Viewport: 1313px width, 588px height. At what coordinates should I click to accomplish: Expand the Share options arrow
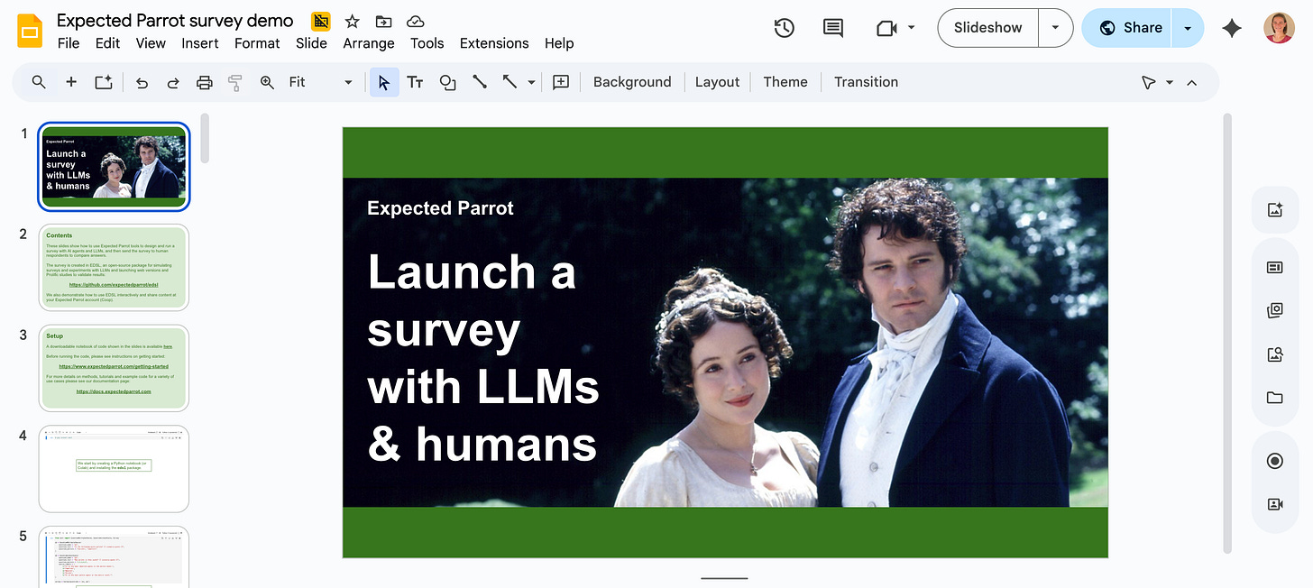click(x=1188, y=28)
